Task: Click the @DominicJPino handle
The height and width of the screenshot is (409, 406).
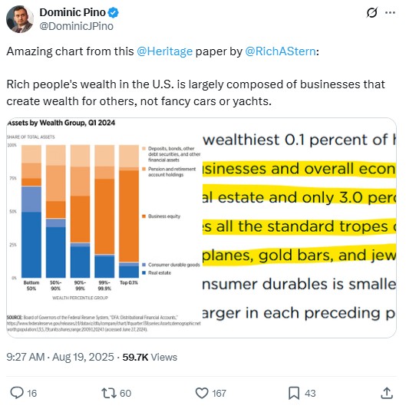Action: pos(77,26)
